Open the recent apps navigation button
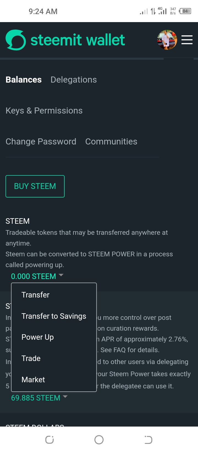Viewport: 198px width, 453px height. click(50, 439)
